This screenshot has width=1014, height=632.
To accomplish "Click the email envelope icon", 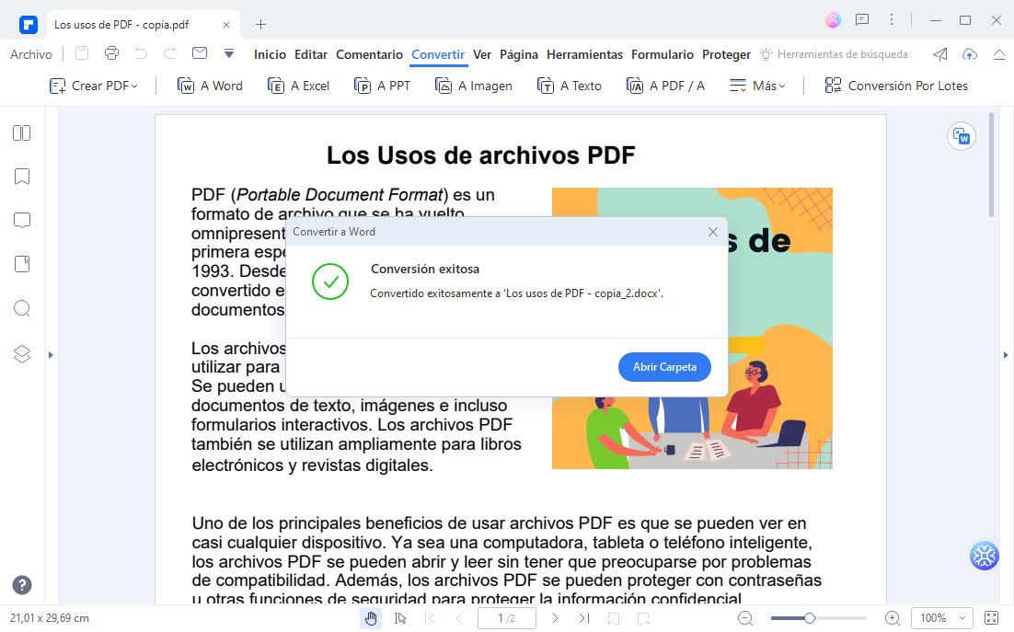I will [x=200, y=53].
